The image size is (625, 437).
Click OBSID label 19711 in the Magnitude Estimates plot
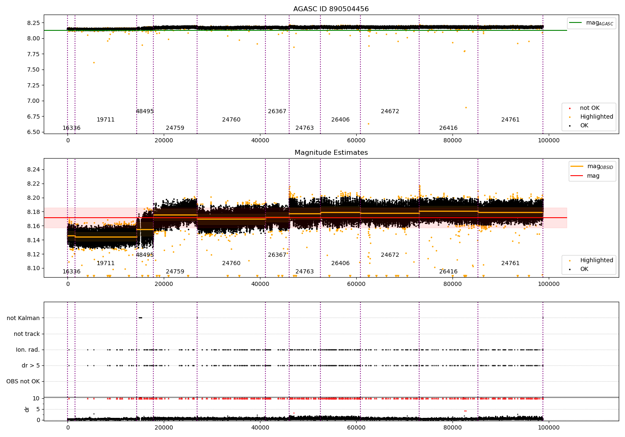pos(105,263)
